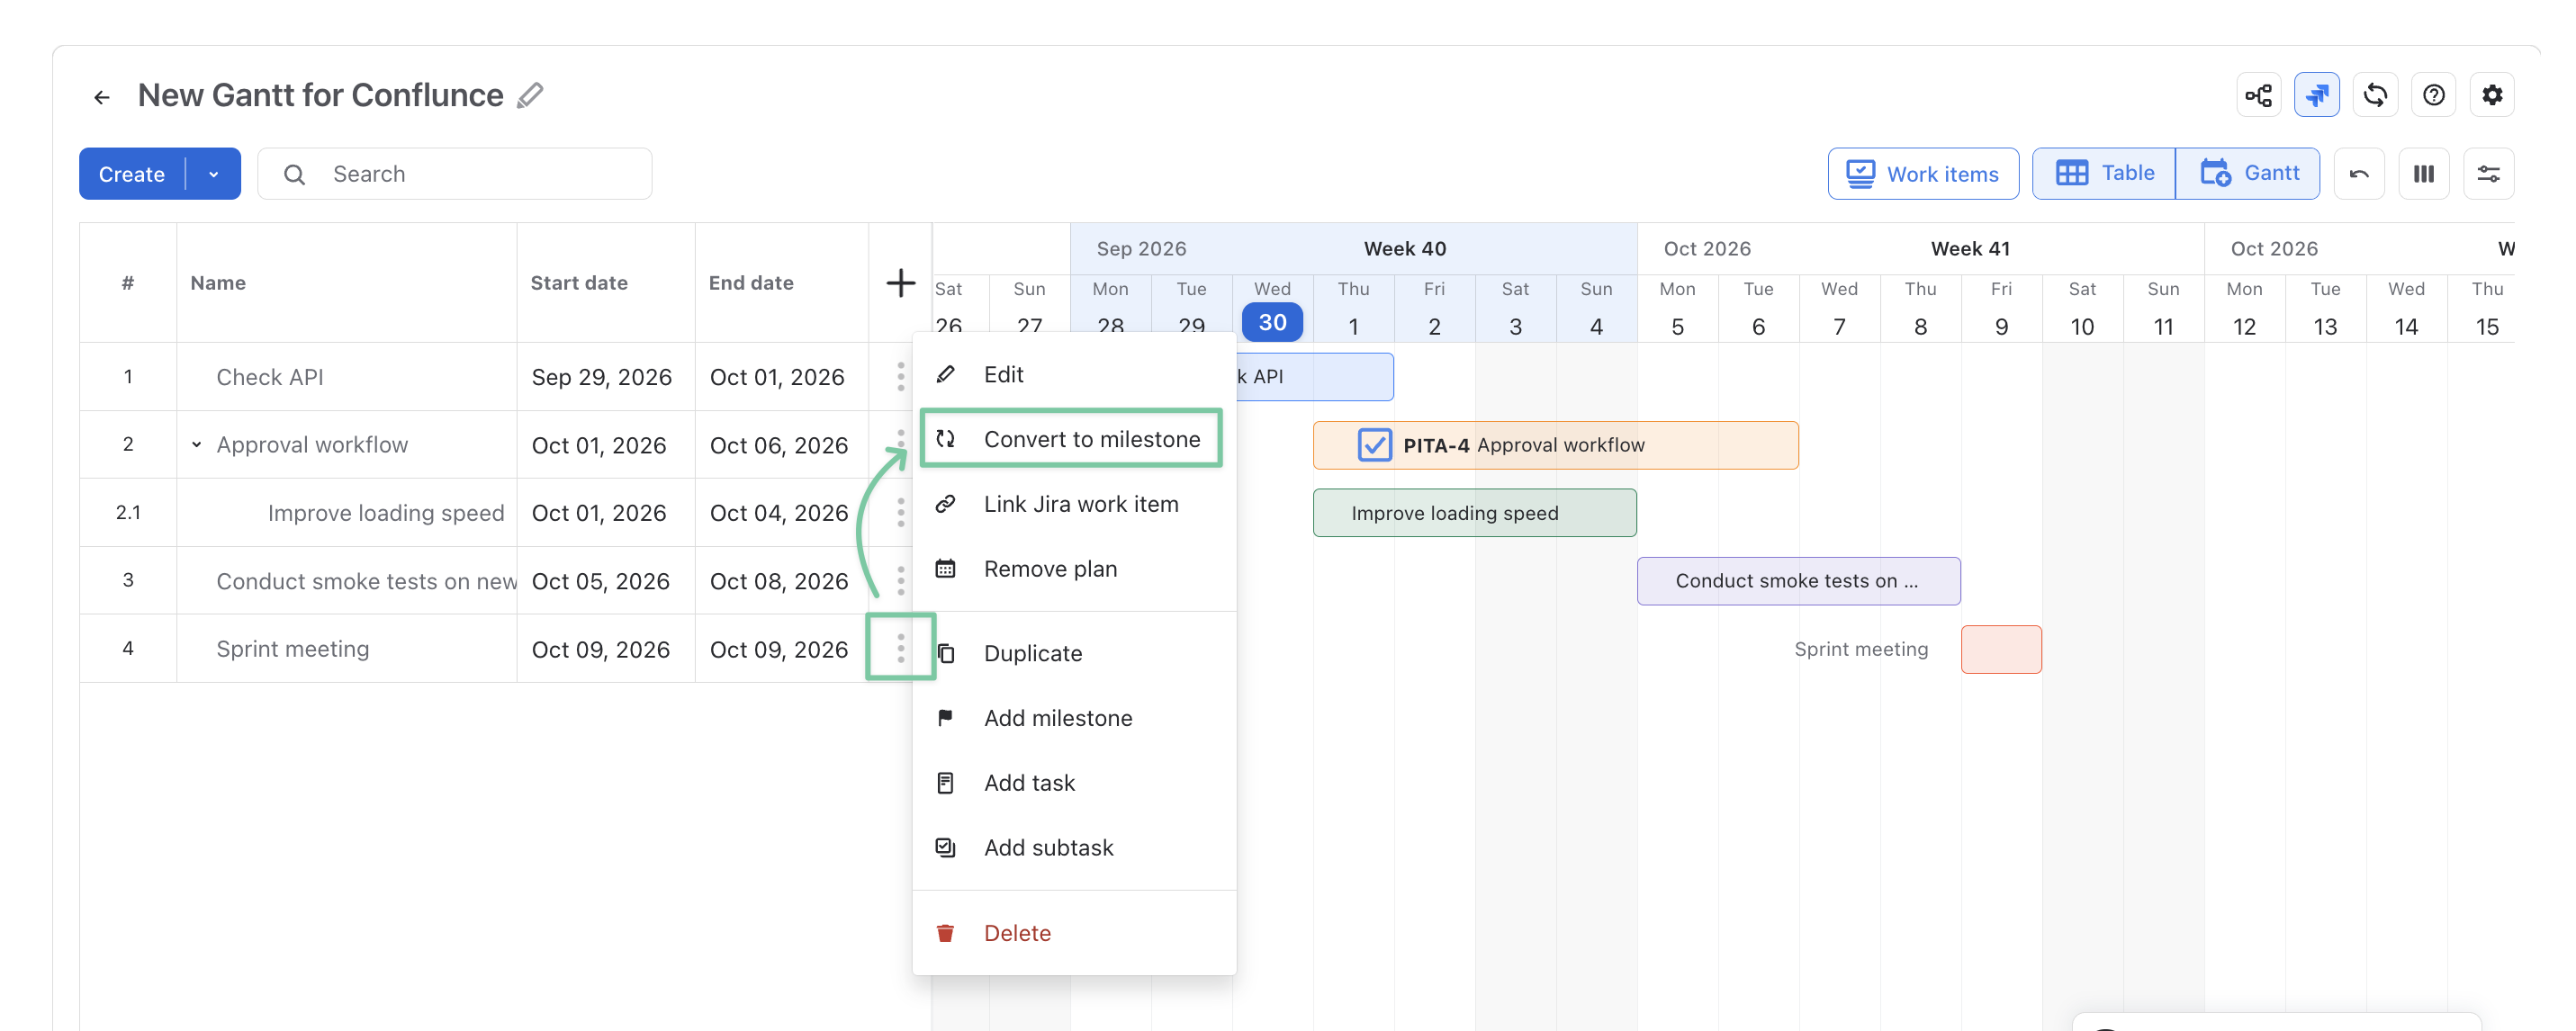Select Duplicate from context menu

[1075, 654]
